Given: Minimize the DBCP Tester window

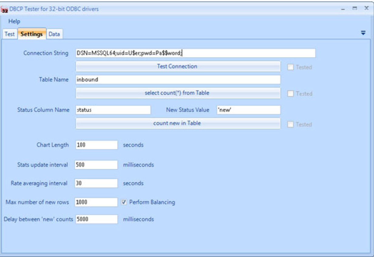Looking at the screenshot, I should (343, 9).
